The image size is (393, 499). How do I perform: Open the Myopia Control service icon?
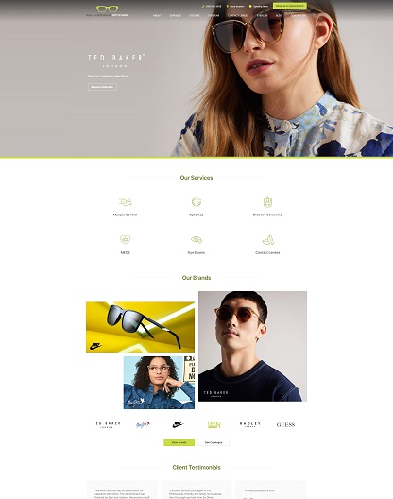point(125,201)
